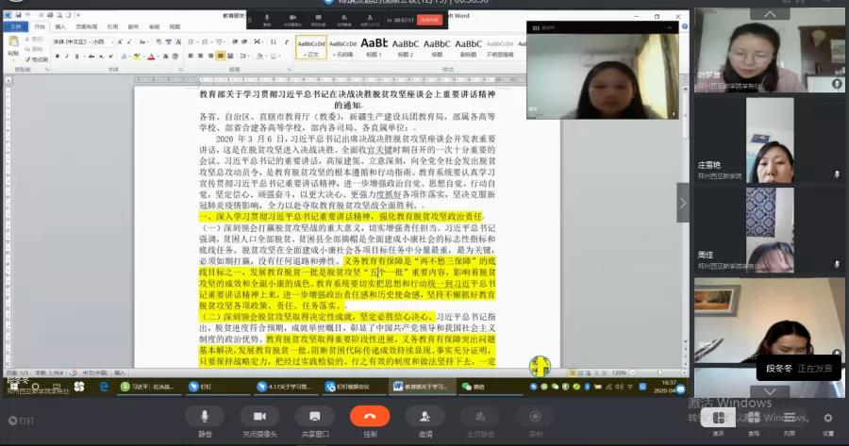Switch to Word 视图 ribbon tab

175,26
